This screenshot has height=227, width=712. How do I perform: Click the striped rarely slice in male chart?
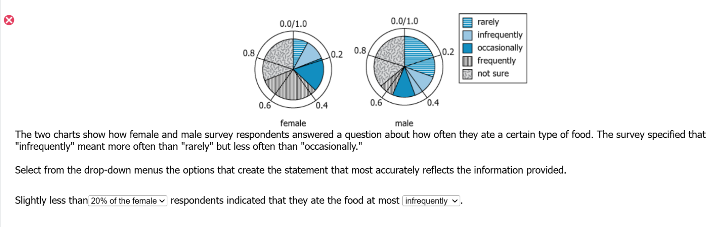pyautogui.click(x=419, y=55)
